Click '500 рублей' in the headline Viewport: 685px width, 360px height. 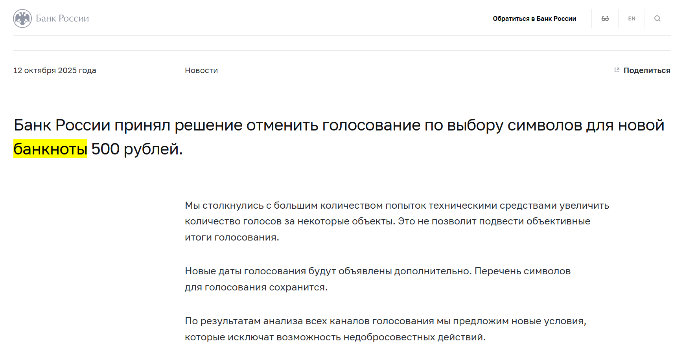[x=137, y=149]
